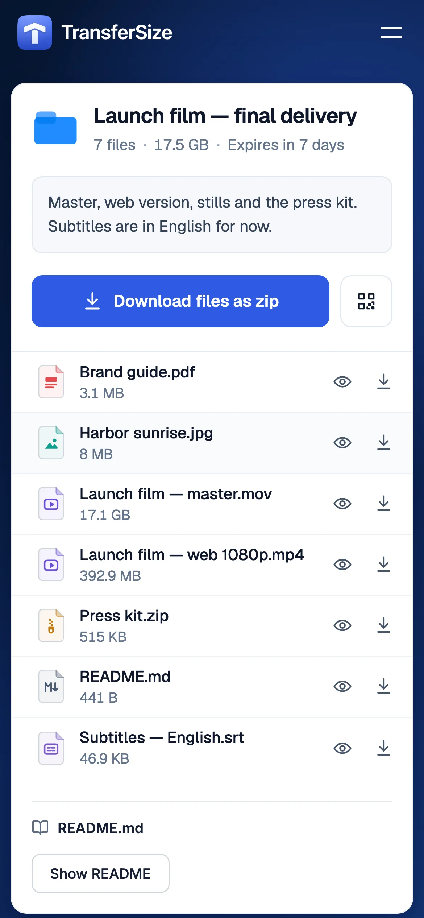Image resolution: width=424 pixels, height=918 pixels.
Task: Click the video icon for web 1080p.mp4
Action: pos(51,565)
